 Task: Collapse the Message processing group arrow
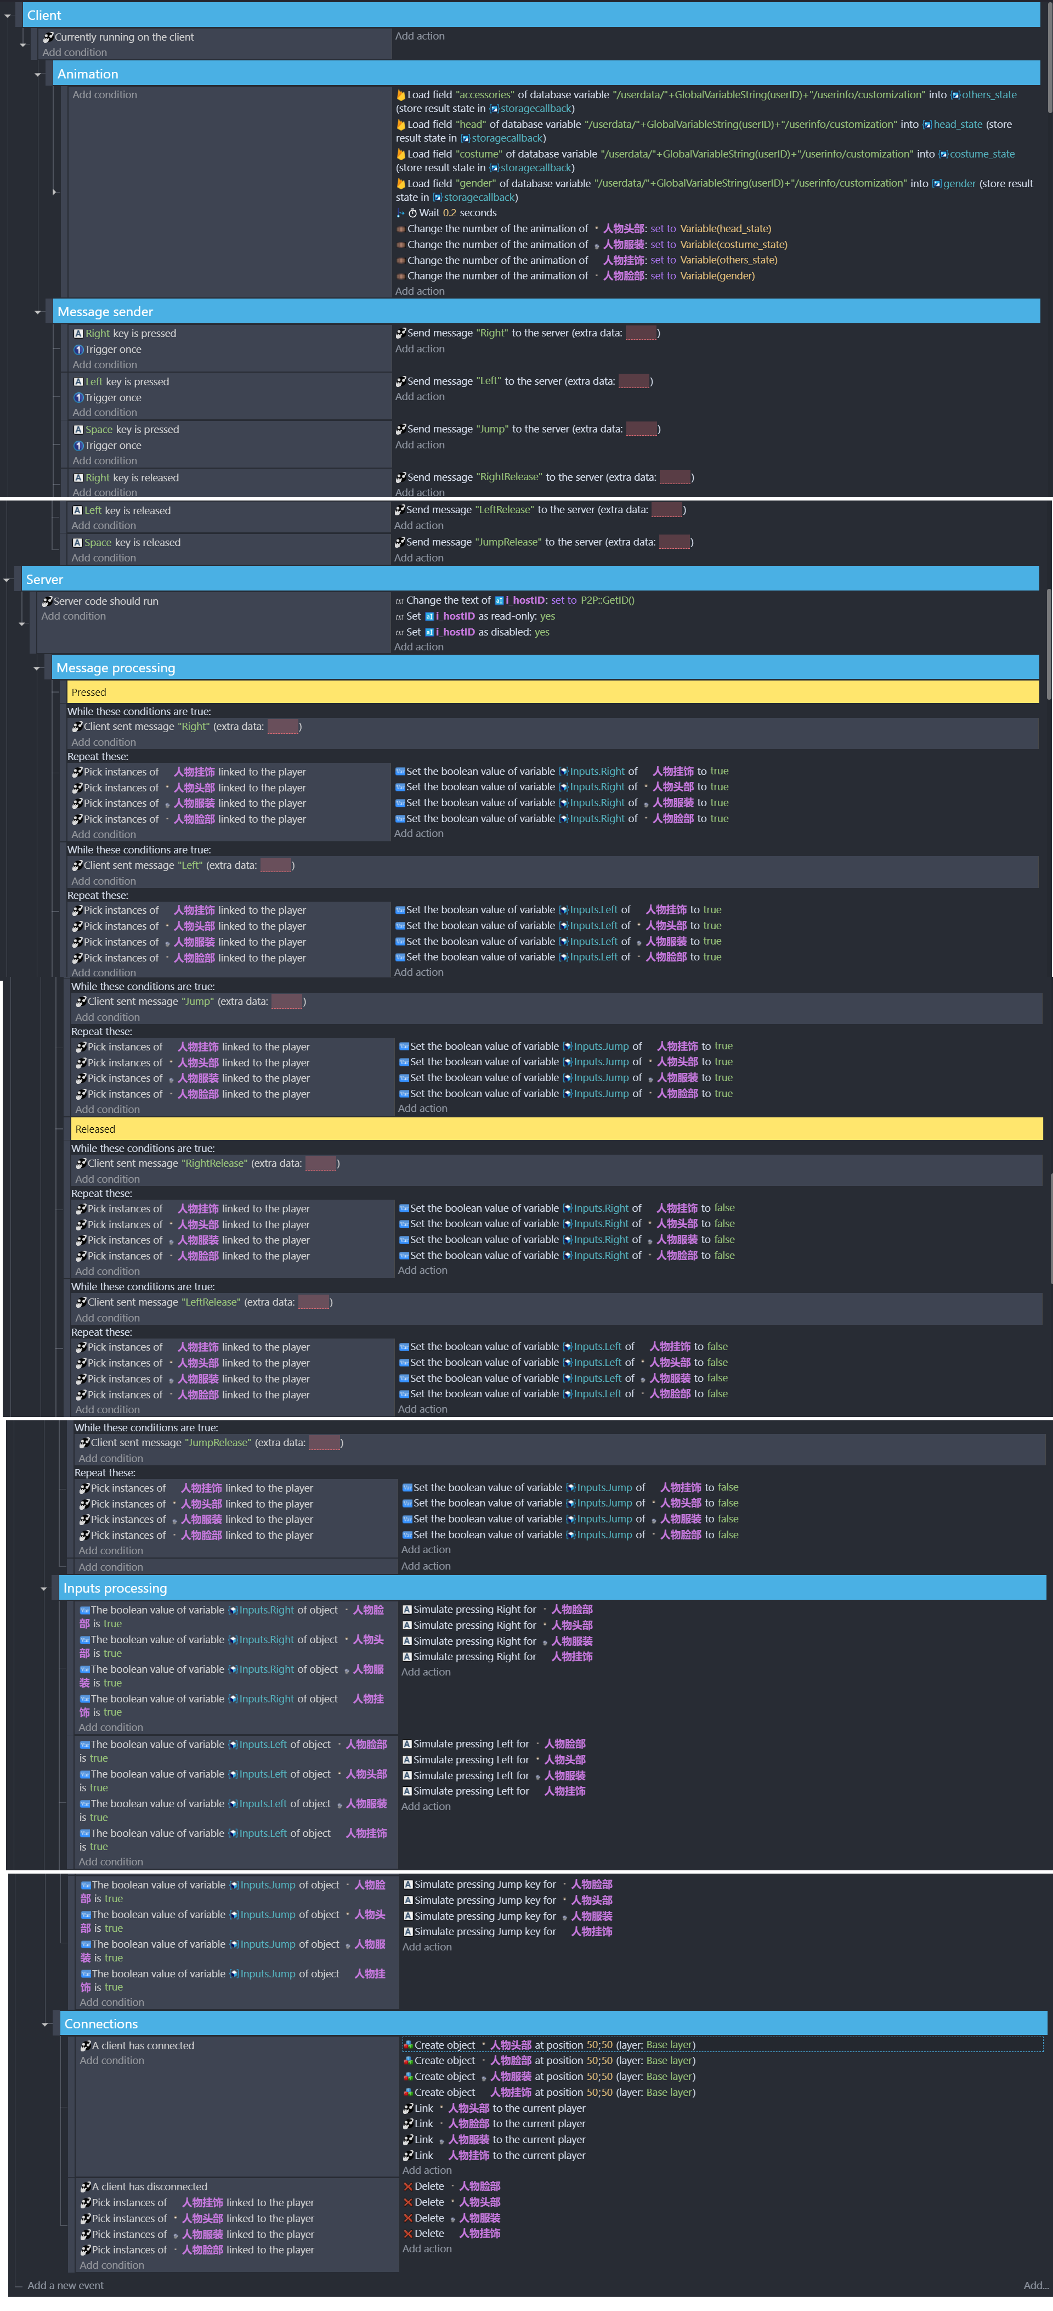(x=37, y=668)
